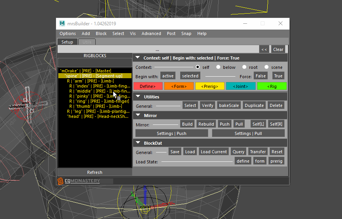Click the rigblocks filter input field

(x=95, y=63)
